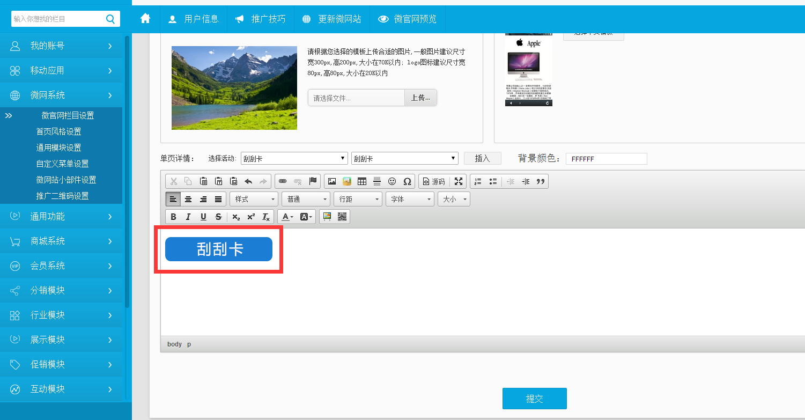The image size is (805, 420).
Task: Open the 行距 line spacing dropdown
Action: pyautogui.click(x=358, y=199)
